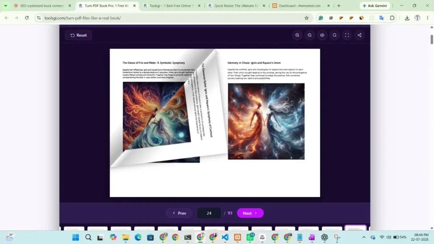Open the Google Translate extension

(382, 18)
